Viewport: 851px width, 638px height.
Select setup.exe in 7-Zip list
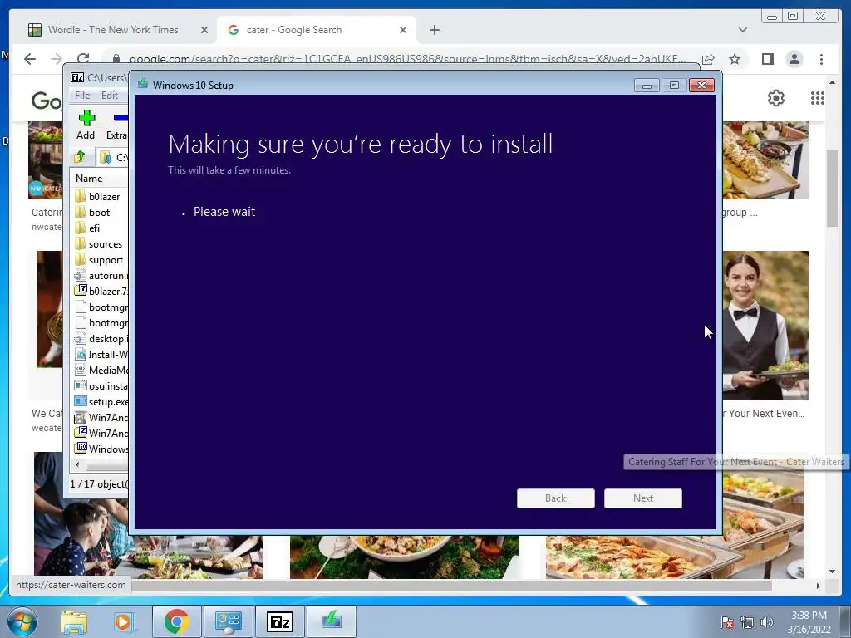coord(101,401)
